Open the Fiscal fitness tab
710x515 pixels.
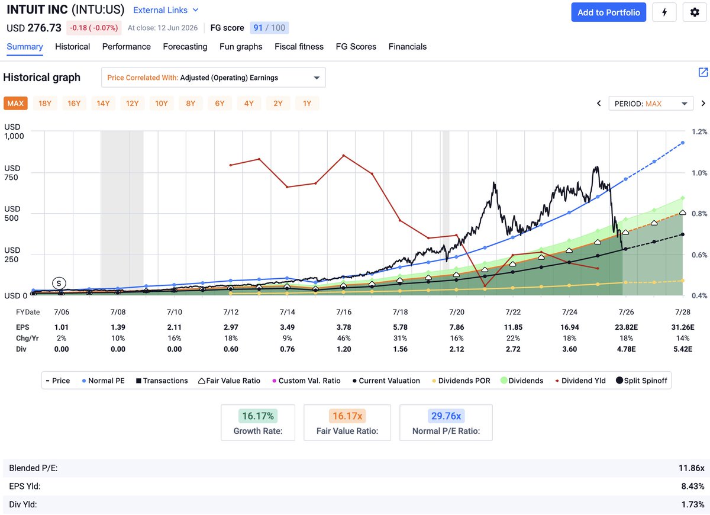click(x=299, y=47)
